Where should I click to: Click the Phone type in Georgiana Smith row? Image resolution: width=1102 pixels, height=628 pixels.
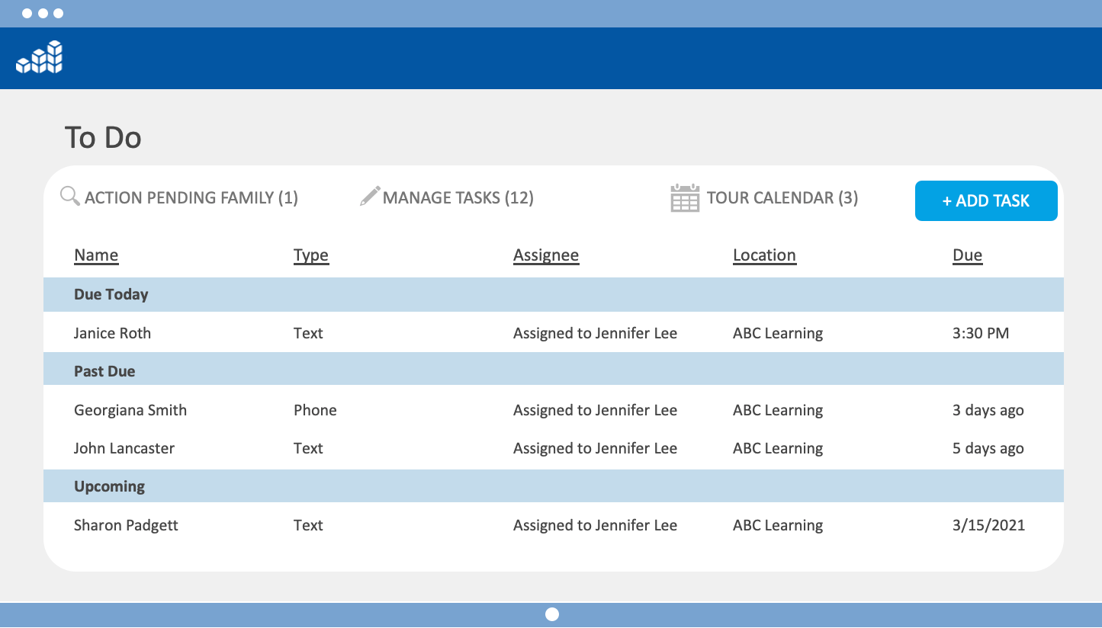click(315, 410)
